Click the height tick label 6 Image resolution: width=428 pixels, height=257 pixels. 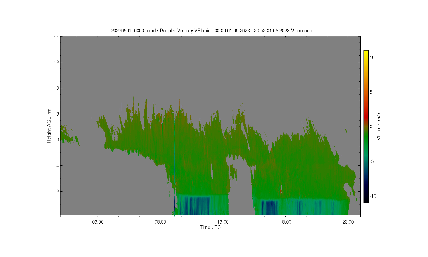(58, 140)
